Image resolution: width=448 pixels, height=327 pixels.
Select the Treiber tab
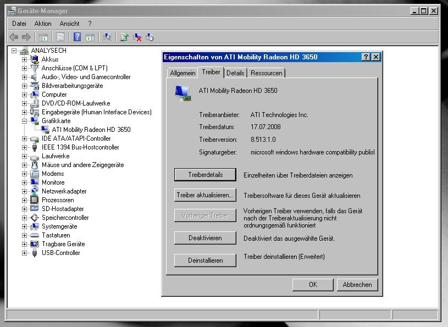(211, 72)
